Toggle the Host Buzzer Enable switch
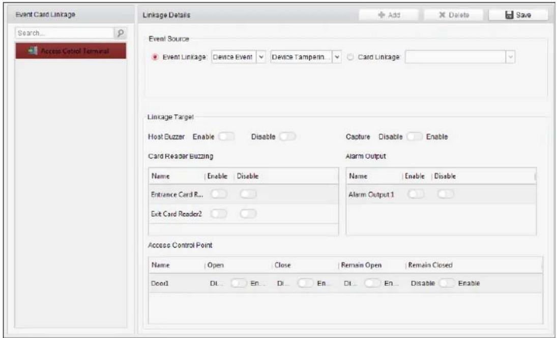Screen dimensions: 557x338 pos(226,136)
